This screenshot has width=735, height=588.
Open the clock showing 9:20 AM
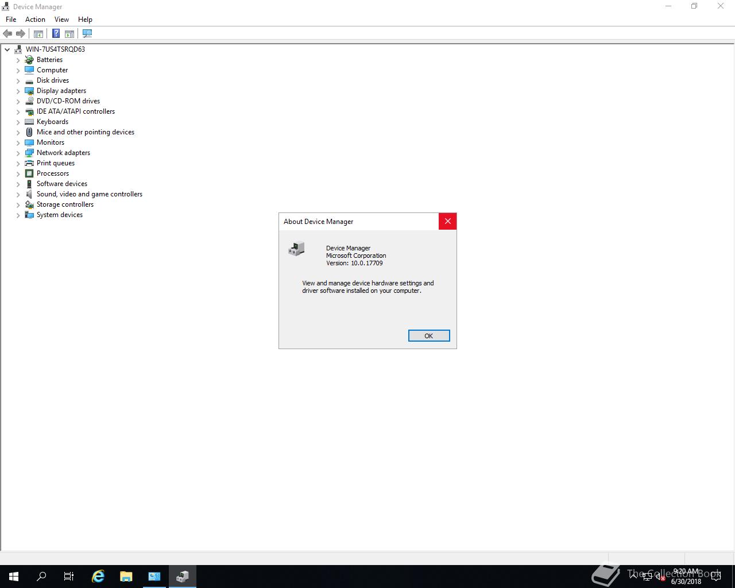click(x=686, y=577)
